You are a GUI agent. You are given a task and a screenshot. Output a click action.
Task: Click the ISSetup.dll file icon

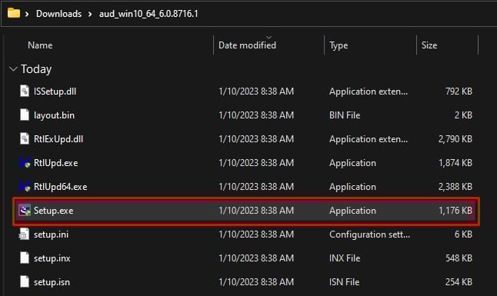(25, 91)
